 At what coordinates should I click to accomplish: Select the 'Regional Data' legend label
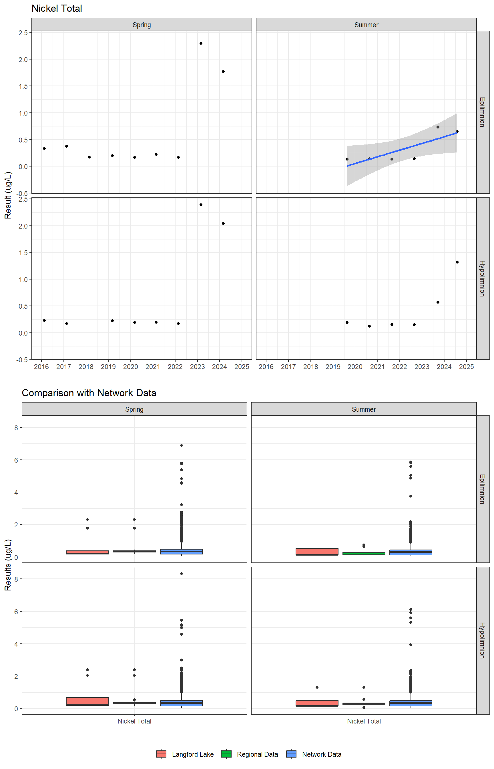click(x=257, y=754)
